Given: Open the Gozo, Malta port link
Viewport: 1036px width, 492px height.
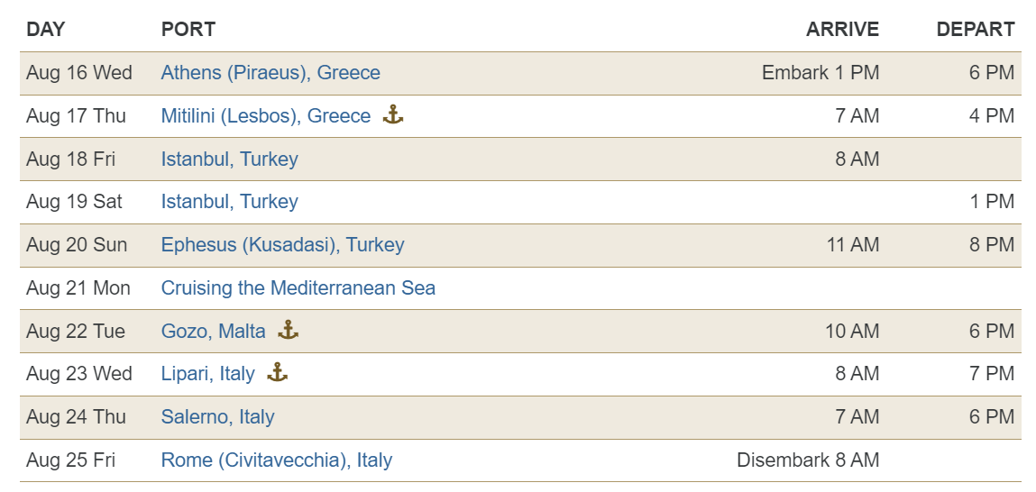Looking at the screenshot, I should click(x=214, y=331).
